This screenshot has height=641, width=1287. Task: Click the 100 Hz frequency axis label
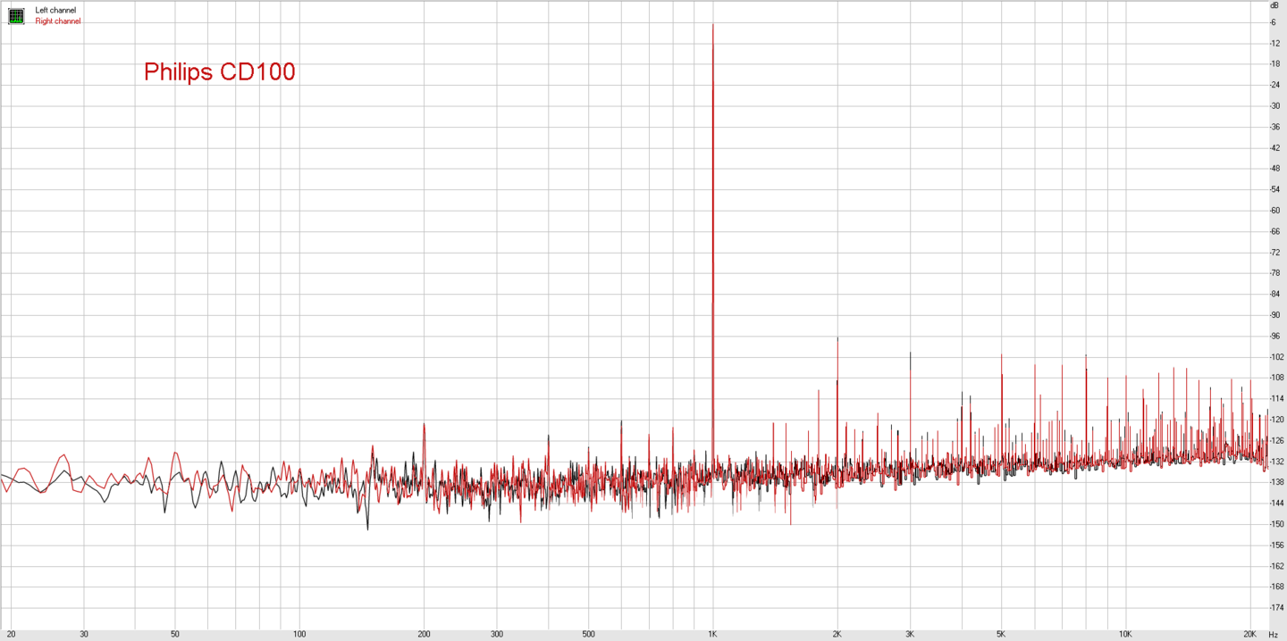point(299,635)
